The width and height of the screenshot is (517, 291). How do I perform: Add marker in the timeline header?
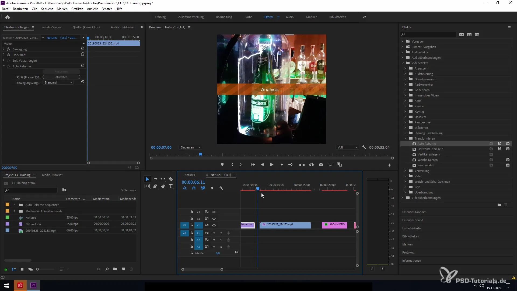click(212, 188)
